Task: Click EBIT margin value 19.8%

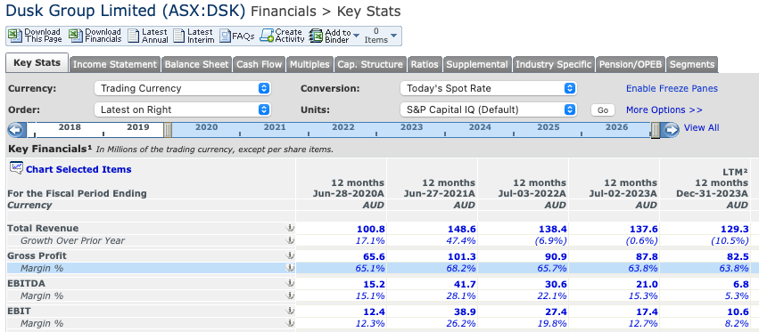Action: [x=552, y=323]
